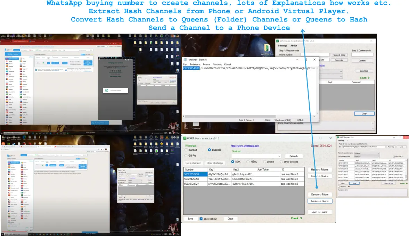Open the Format menu in Bloknot
409x236 pixels.
(x=206, y=64)
